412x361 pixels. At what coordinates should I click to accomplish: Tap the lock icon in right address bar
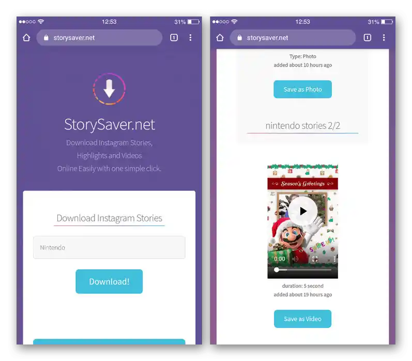click(239, 38)
